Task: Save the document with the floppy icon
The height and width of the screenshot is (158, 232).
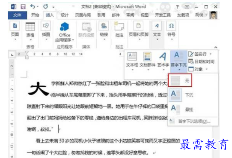Action: [x=23, y=7]
